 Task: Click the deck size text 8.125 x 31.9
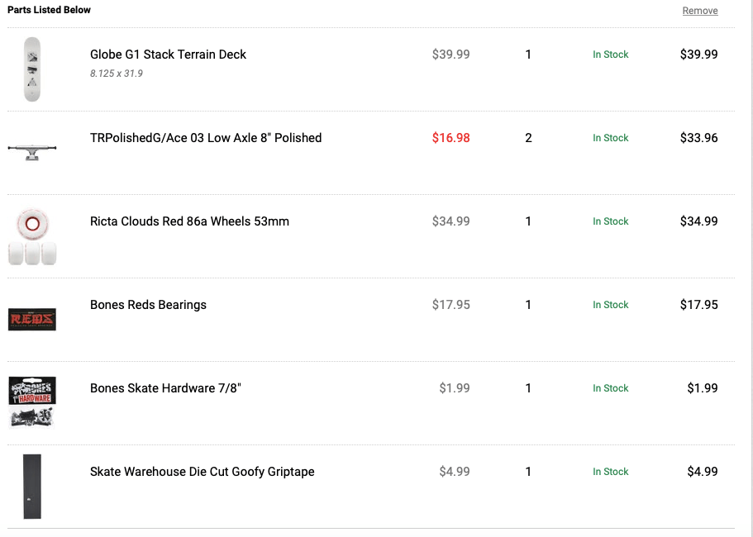117,74
